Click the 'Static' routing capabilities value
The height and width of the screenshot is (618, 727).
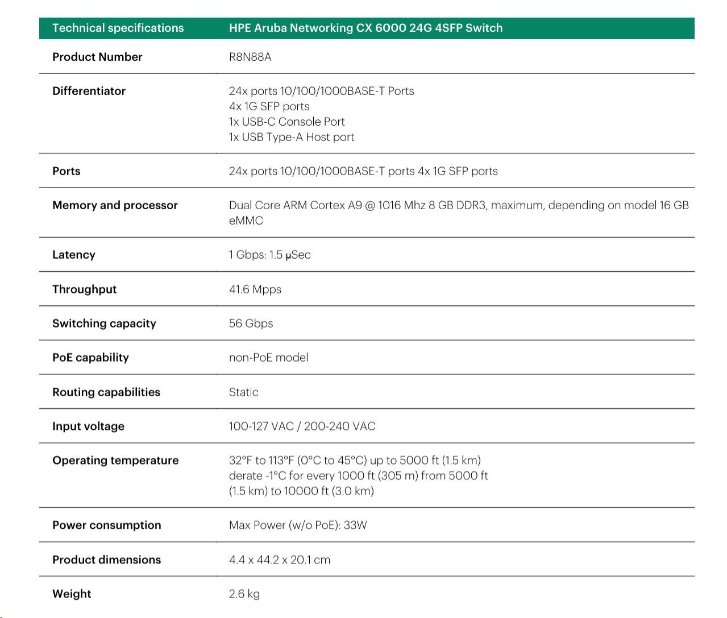tap(243, 392)
